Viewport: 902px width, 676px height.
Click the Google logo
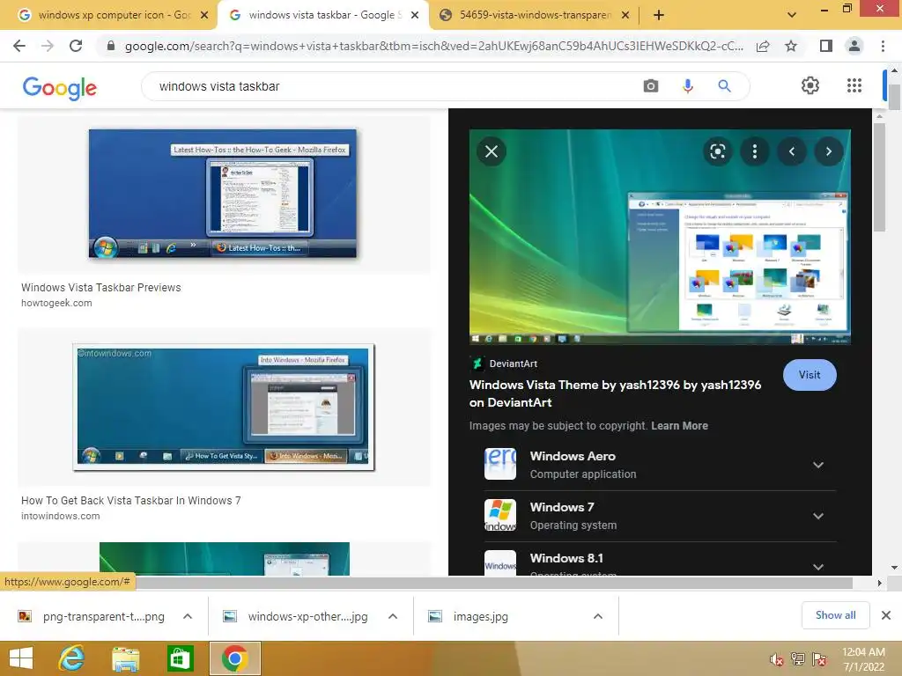(59, 88)
